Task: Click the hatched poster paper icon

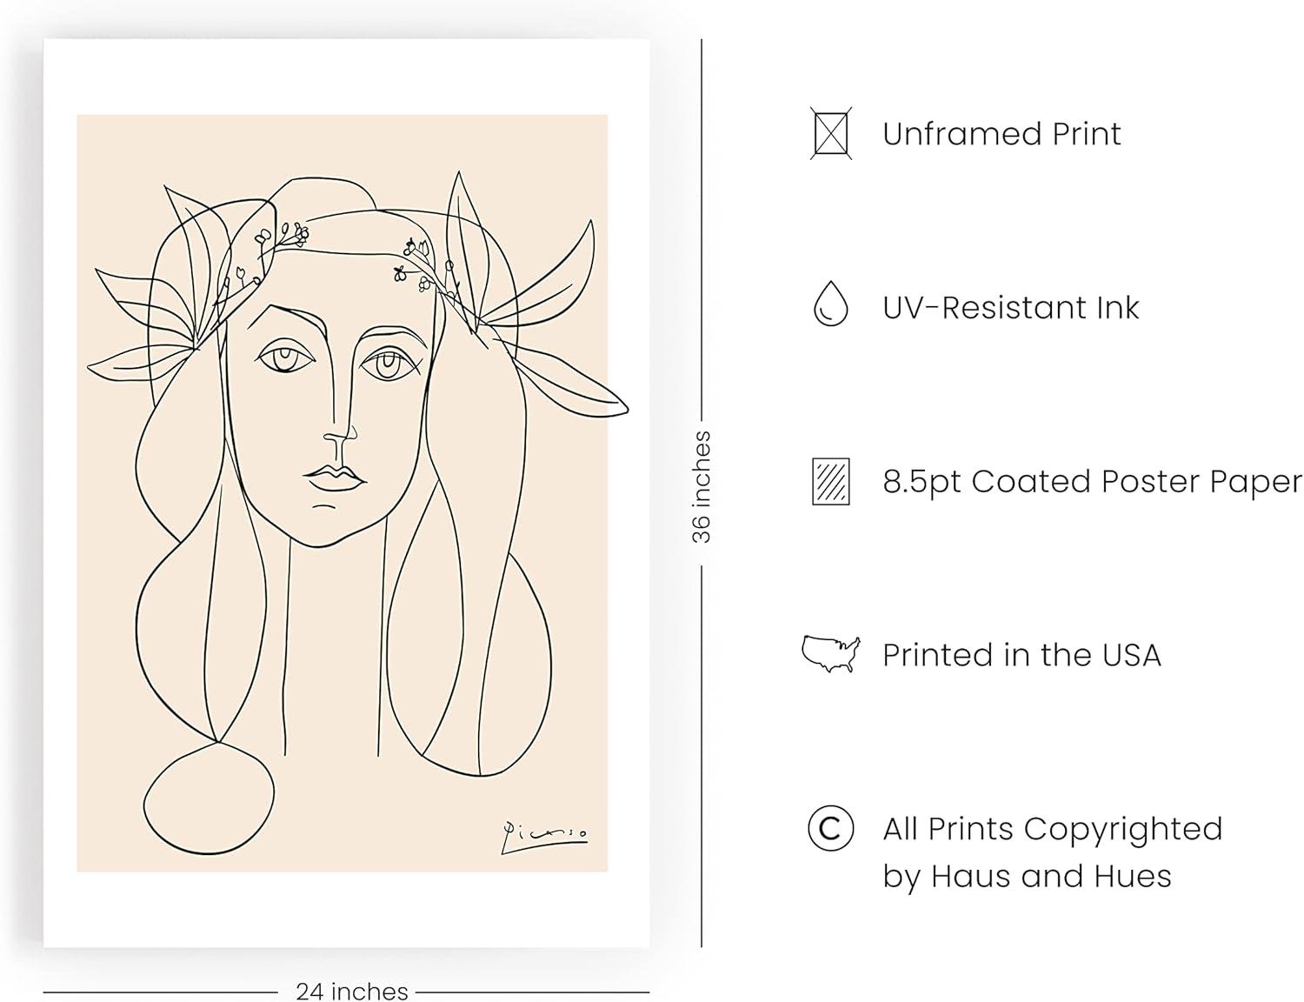Action: click(x=830, y=481)
